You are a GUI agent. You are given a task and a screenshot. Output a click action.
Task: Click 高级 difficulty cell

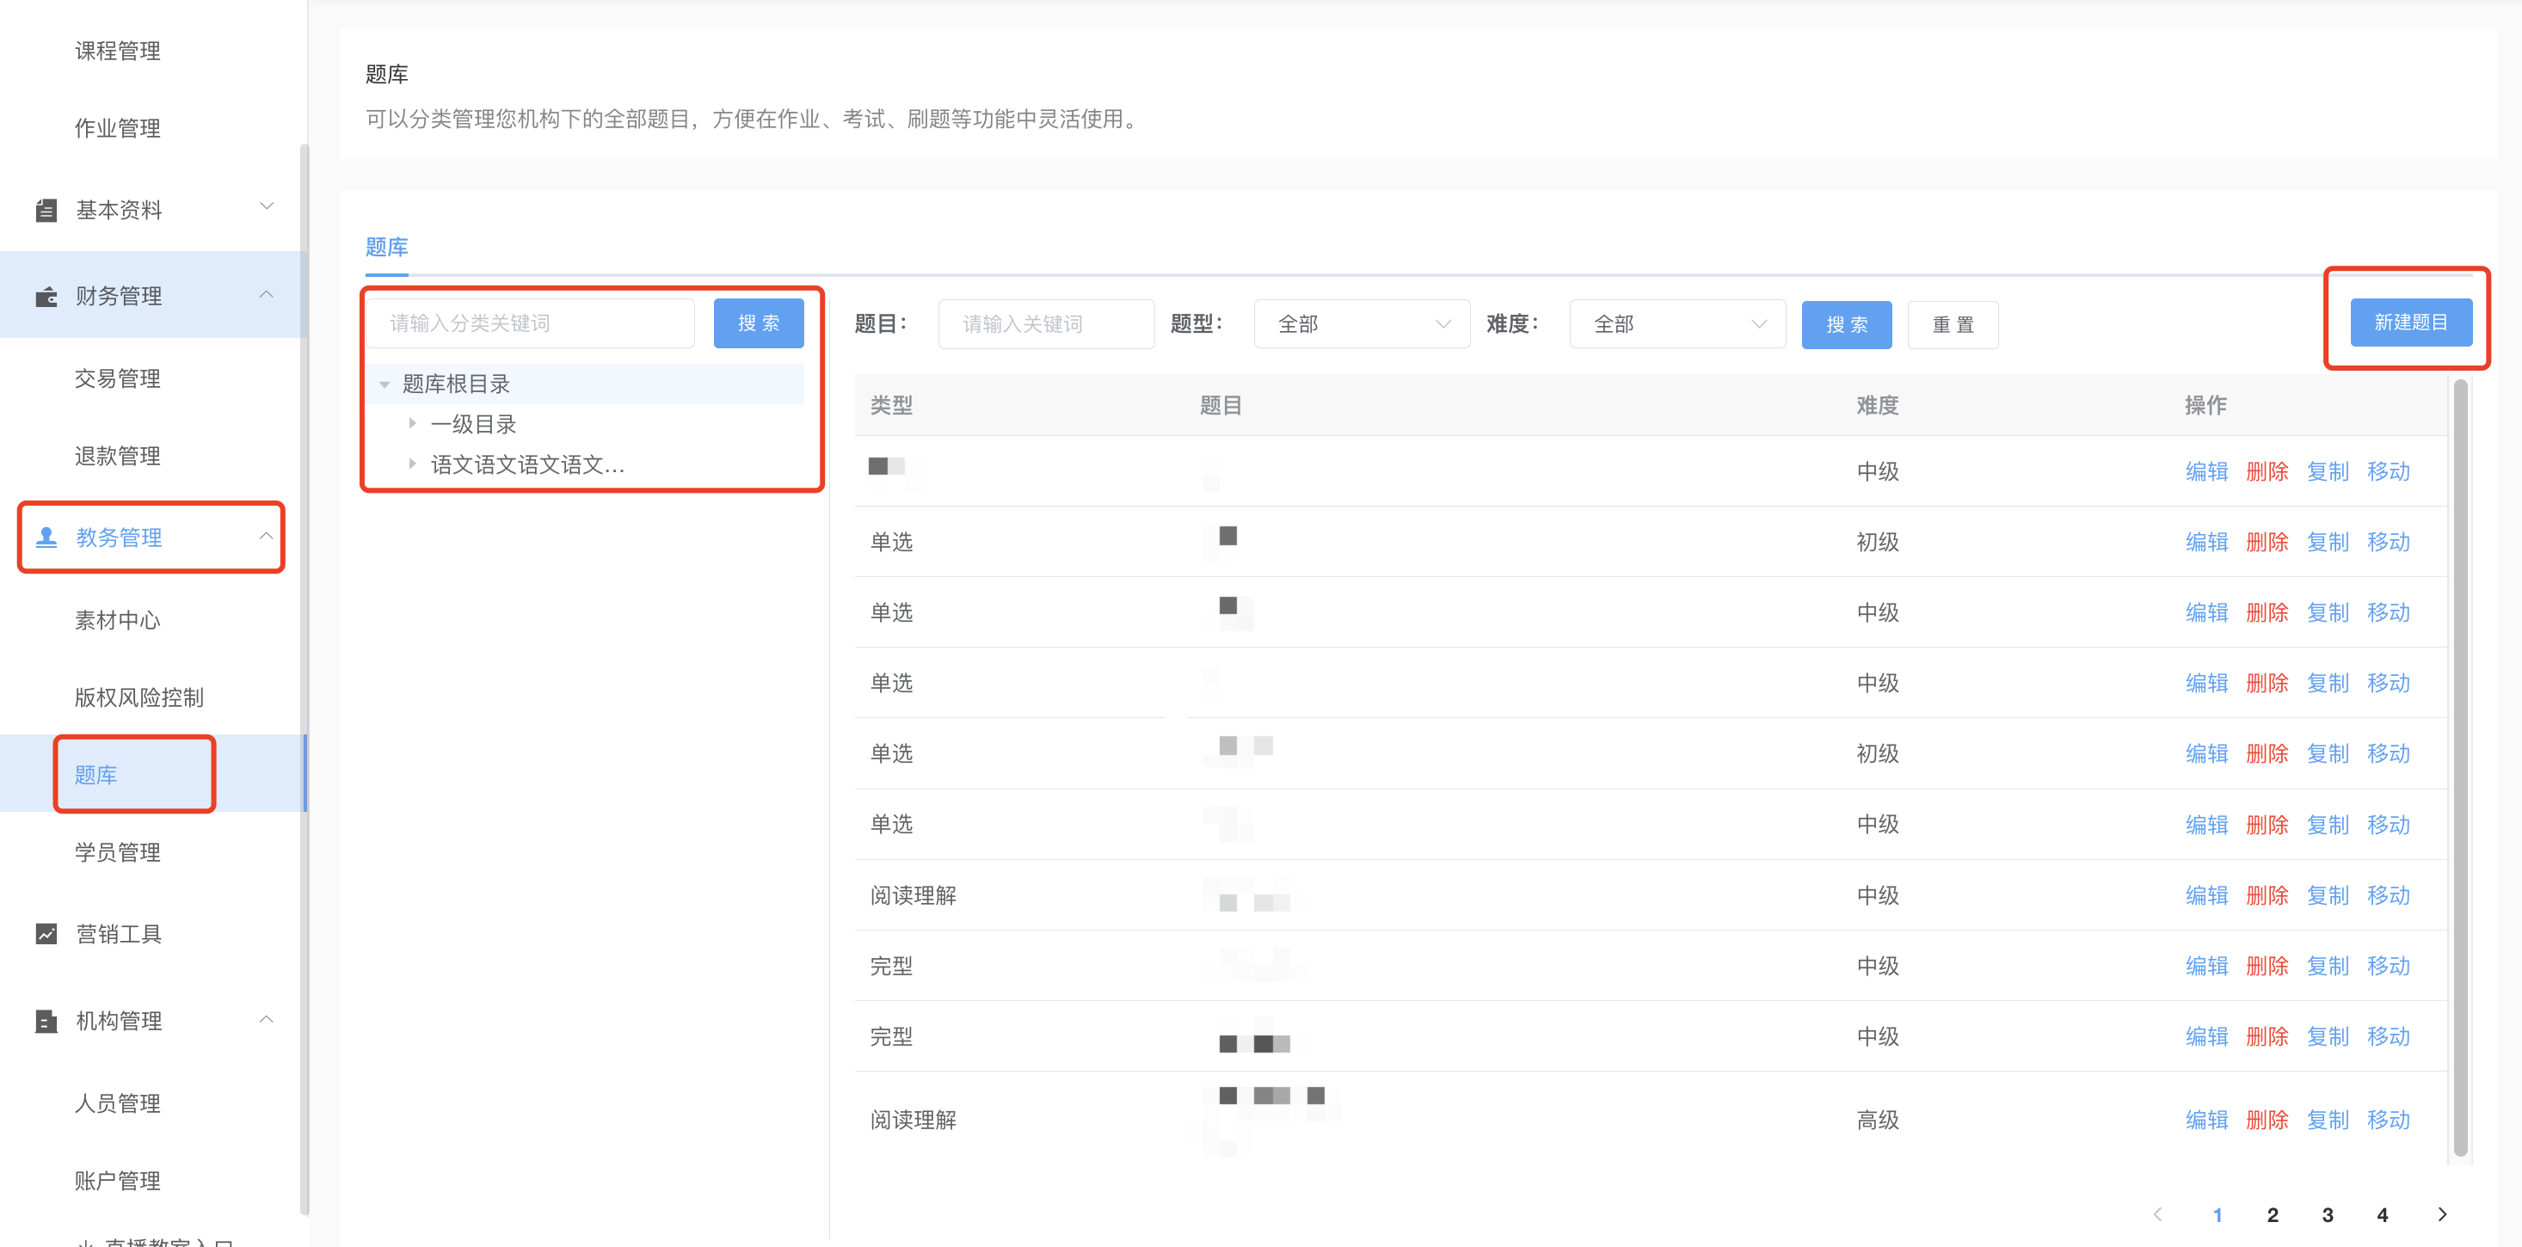(1877, 1120)
